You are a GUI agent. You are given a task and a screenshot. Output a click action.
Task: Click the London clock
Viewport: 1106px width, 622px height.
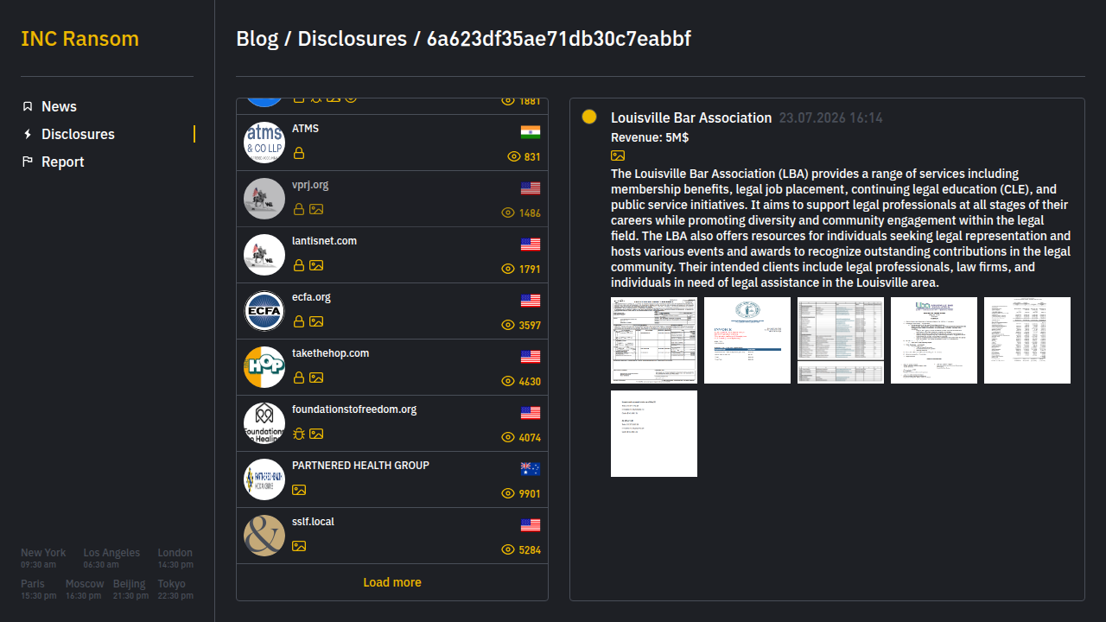pos(175,558)
